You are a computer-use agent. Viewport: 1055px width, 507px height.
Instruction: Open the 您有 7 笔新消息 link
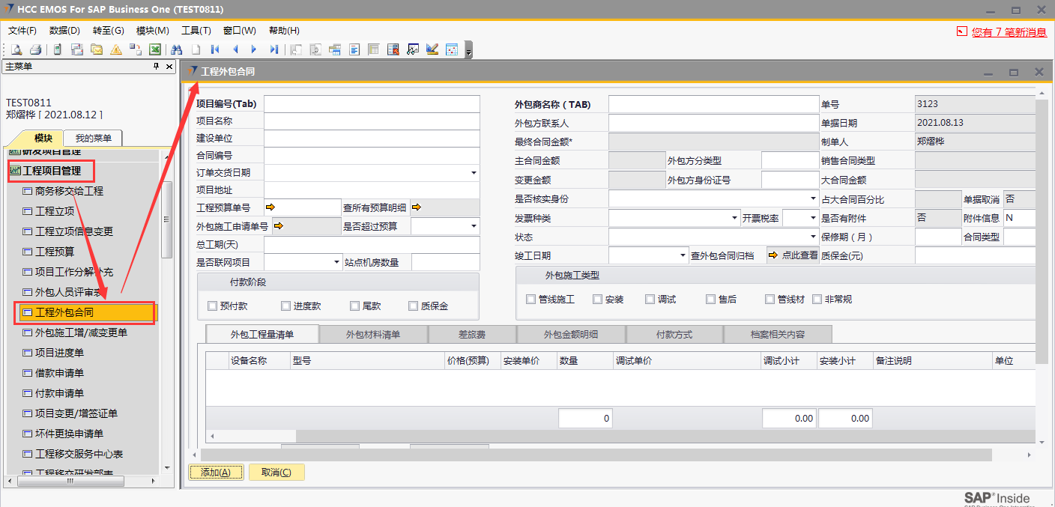click(1009, 32)
